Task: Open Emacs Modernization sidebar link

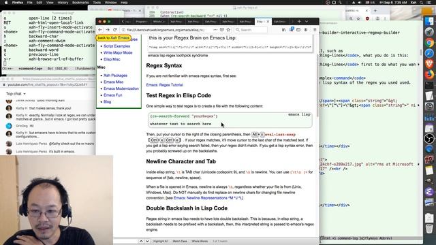Action: click(x=121, y=88)
